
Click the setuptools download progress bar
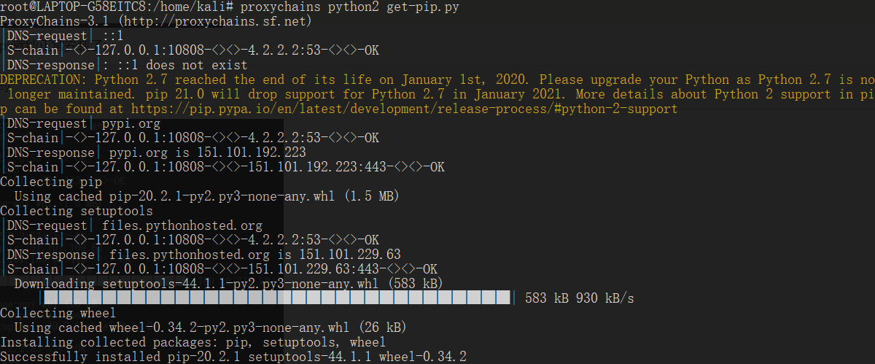(x=277, y=298)
